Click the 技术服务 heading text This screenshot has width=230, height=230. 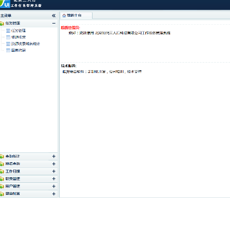68,66
